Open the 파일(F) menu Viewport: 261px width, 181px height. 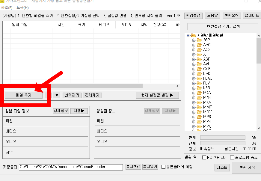point(6,8)
